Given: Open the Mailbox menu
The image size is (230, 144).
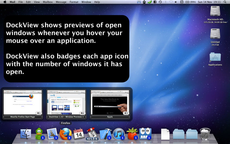Looking at the screenshot, I should 48,2.
